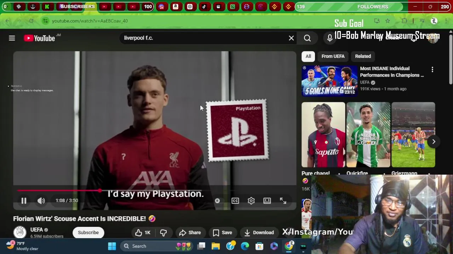The height and width of the screenshot is (254, 453).
Task: Open File Explorer from the taskbar
Action: tap(216, 246)
